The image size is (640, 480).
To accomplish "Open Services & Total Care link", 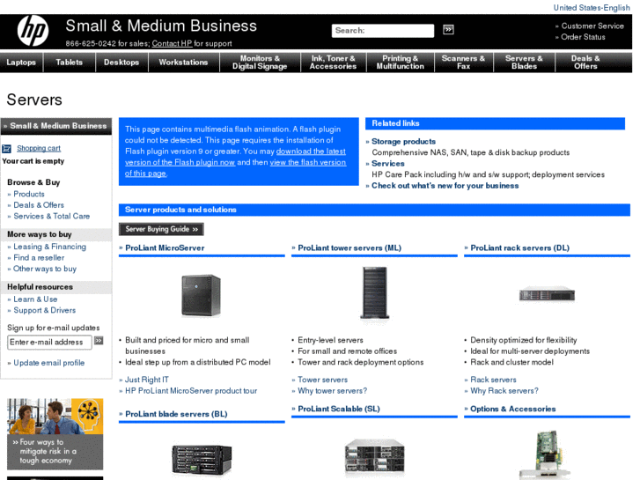I will pyautogui.click(x=52, y=216).
